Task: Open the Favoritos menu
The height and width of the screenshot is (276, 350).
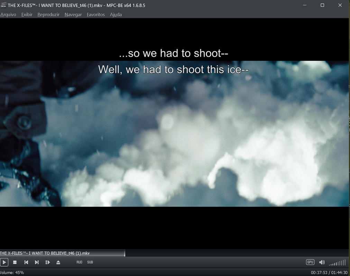Action: 95,14
